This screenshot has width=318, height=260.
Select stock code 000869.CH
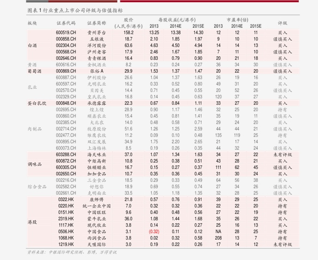66,71
